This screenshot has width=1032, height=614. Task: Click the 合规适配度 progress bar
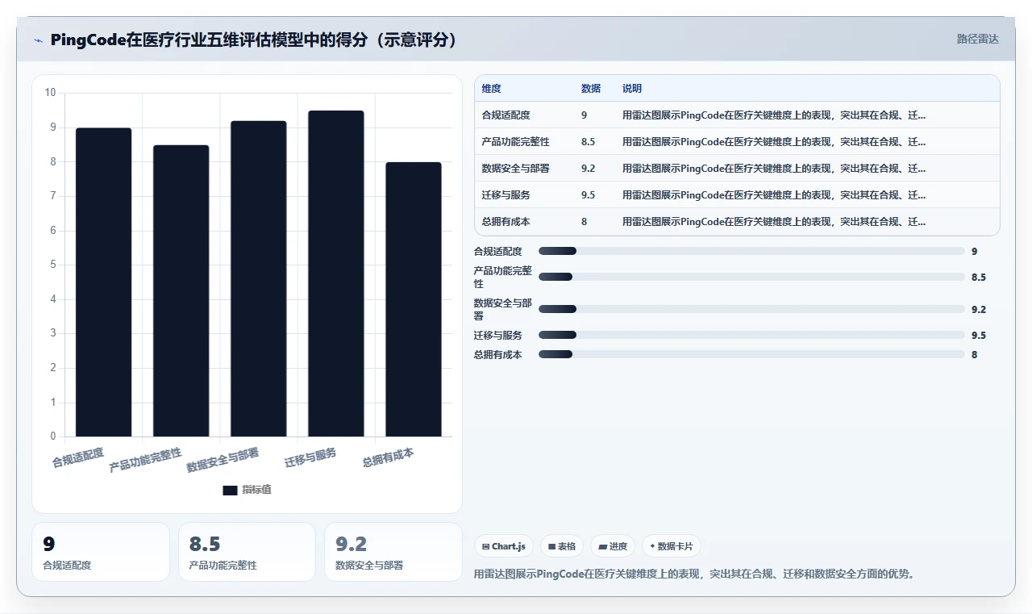click(751, 251)
